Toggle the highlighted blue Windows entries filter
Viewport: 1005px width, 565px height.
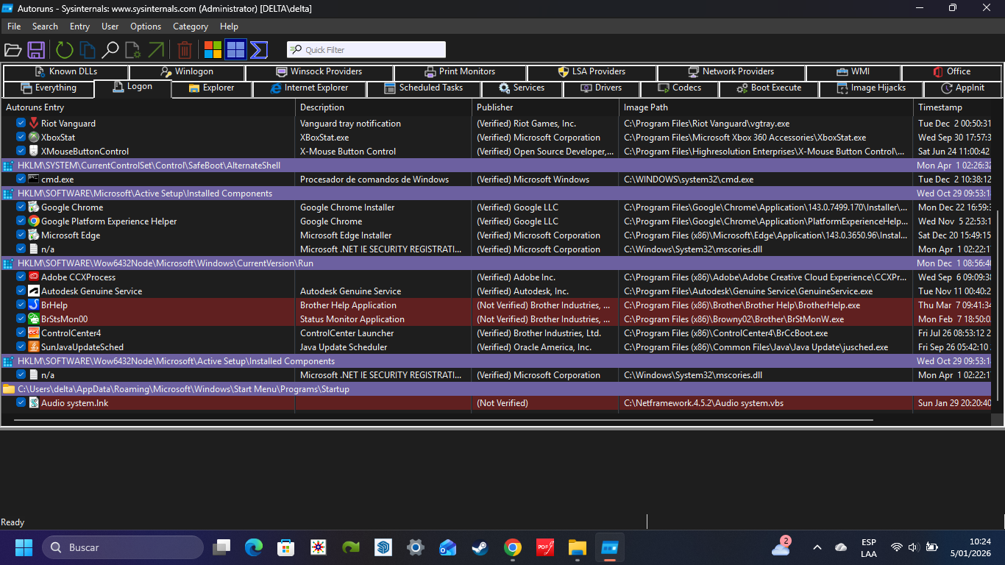point(235,50)
